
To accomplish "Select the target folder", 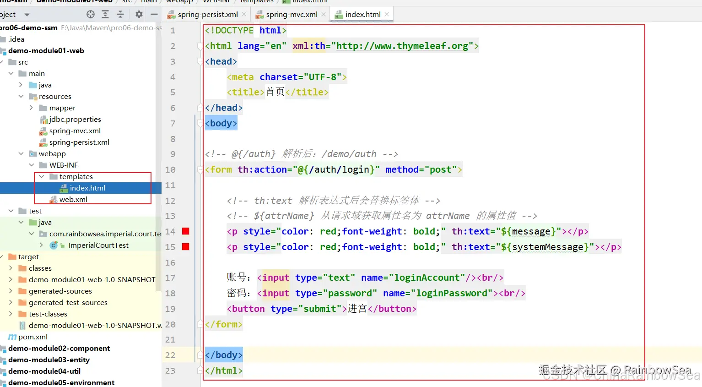I will pyautogui.click(x=28, y=256).
